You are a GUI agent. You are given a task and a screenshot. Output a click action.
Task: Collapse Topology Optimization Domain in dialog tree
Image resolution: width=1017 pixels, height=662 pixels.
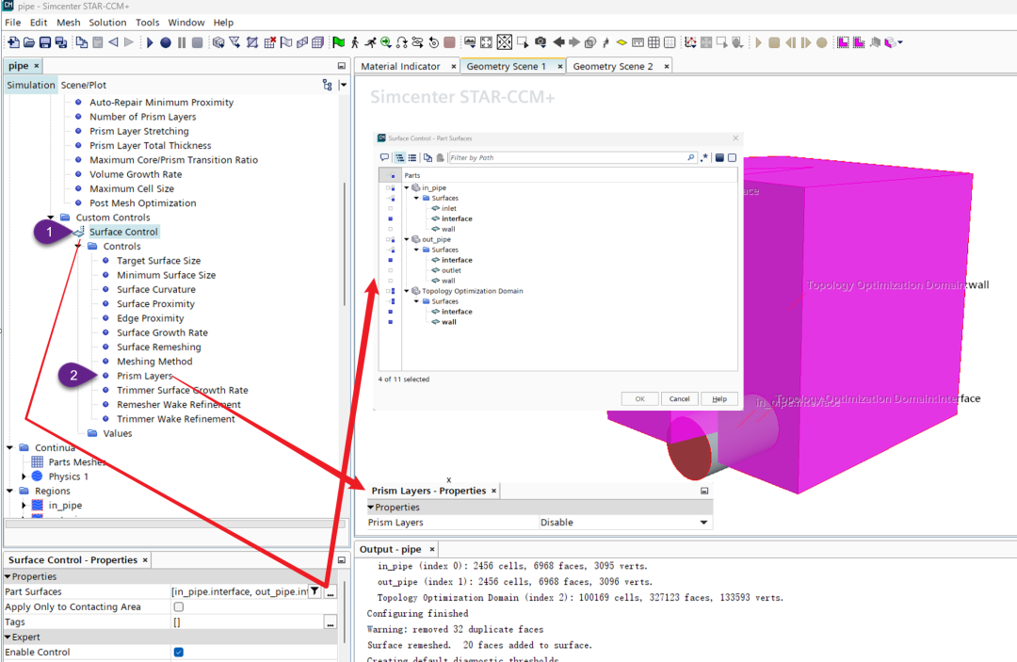(x=407, y=291)
